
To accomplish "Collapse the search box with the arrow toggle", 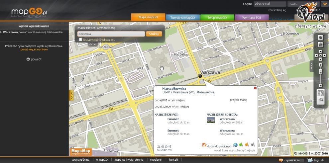I will pos(93,44).
